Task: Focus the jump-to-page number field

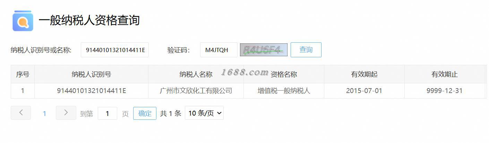Action: 108,113
